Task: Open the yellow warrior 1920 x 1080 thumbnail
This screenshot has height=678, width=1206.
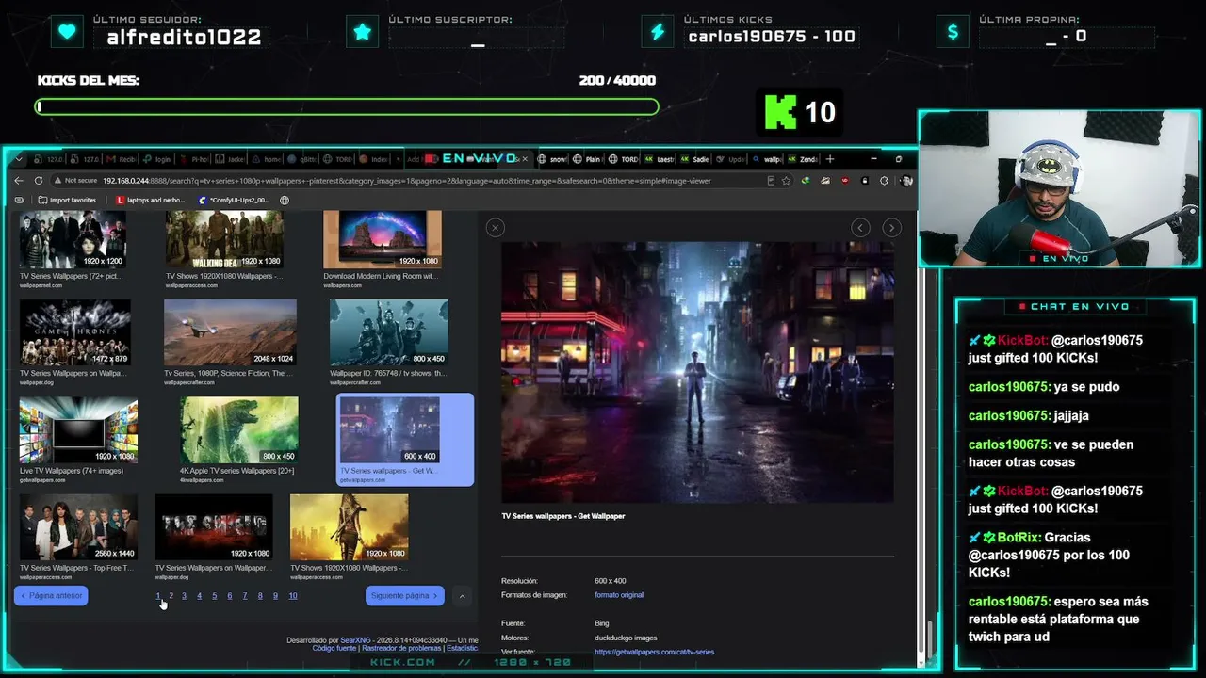Action: coord(350,527)
